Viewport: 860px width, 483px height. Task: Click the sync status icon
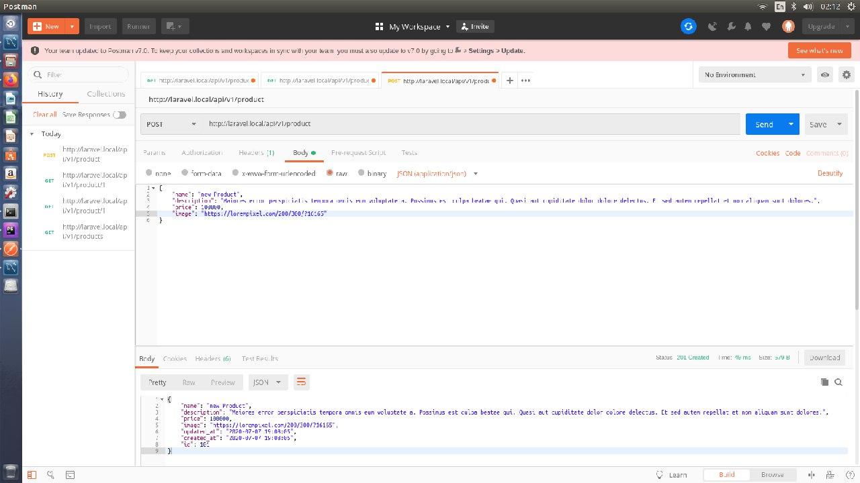[x=688, y=26]
